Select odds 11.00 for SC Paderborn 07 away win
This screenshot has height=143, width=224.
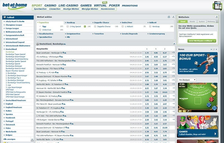165,128
